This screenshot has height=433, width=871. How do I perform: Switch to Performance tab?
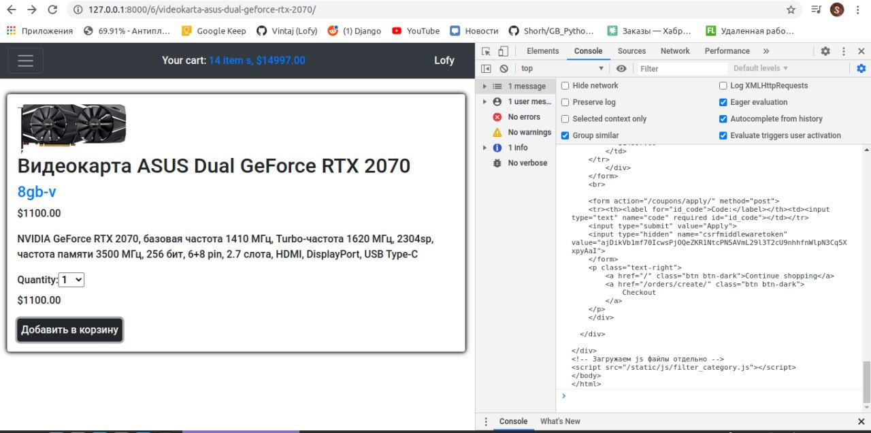[727, 51]
